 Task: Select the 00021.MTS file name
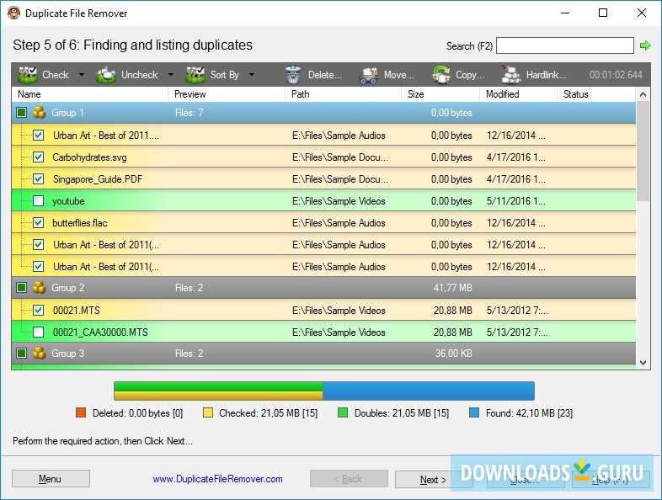(x=77, y=311)
